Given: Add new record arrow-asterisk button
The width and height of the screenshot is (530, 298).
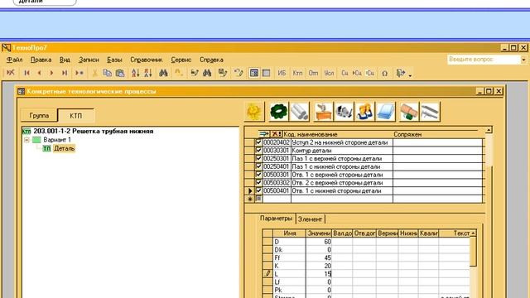Looking at the screenshot, I should (79, 73).
